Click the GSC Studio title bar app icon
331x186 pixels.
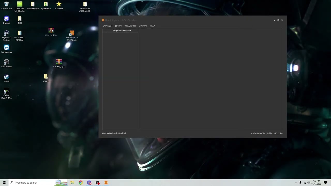tap(103, 20)
